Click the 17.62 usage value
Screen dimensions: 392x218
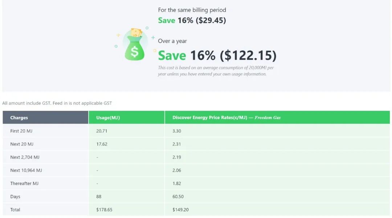[x=102, y=144]
